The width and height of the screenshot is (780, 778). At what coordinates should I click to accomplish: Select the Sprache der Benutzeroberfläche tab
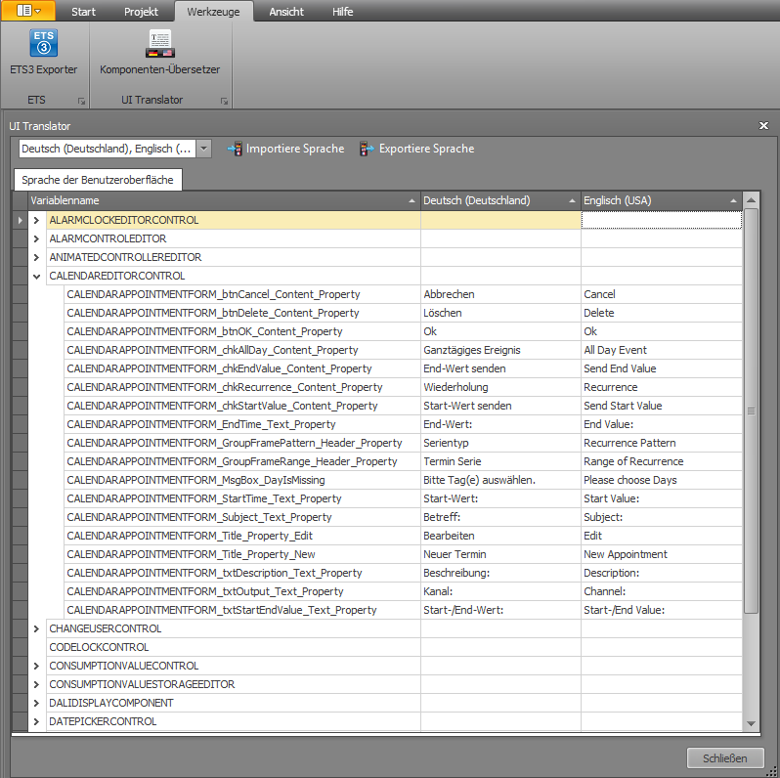pos(98,180)
